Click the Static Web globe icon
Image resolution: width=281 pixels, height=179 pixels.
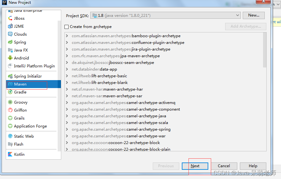pos(10,136)
